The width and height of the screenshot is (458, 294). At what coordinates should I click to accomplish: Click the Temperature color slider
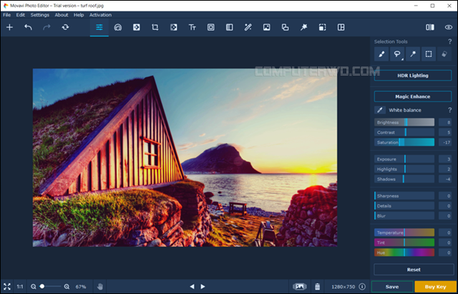pyautogui.click(x=404, y=233)
